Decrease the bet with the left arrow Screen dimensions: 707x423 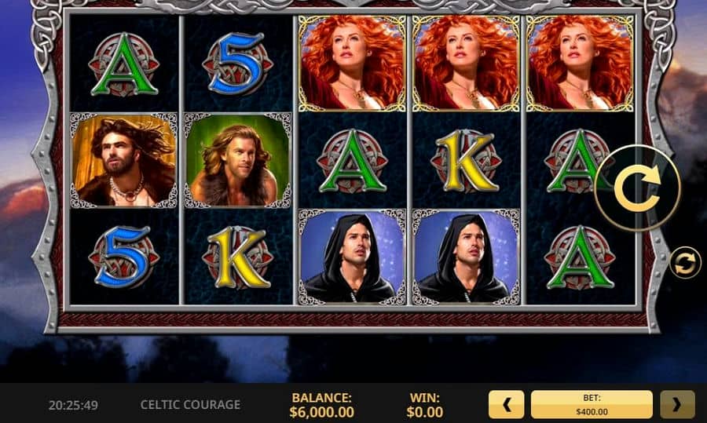click(507, 404)
